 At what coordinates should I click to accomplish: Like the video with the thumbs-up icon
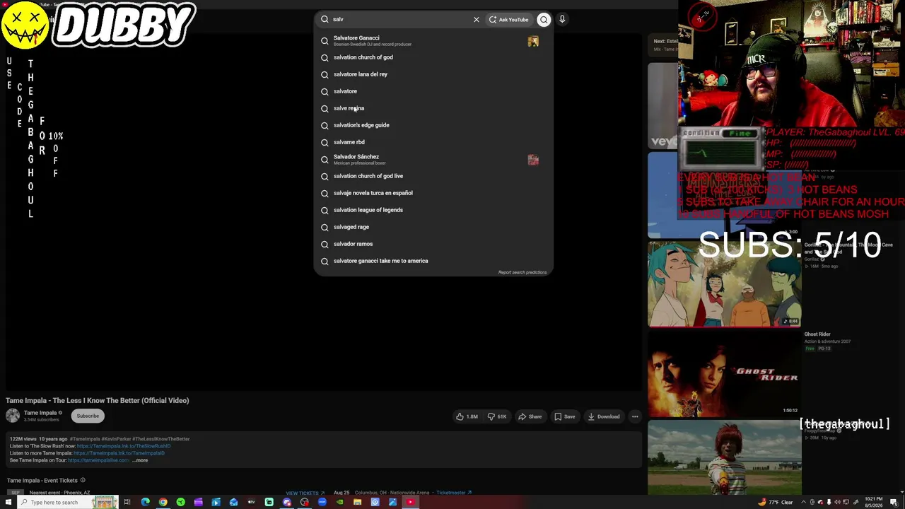[x=467, y=416]
